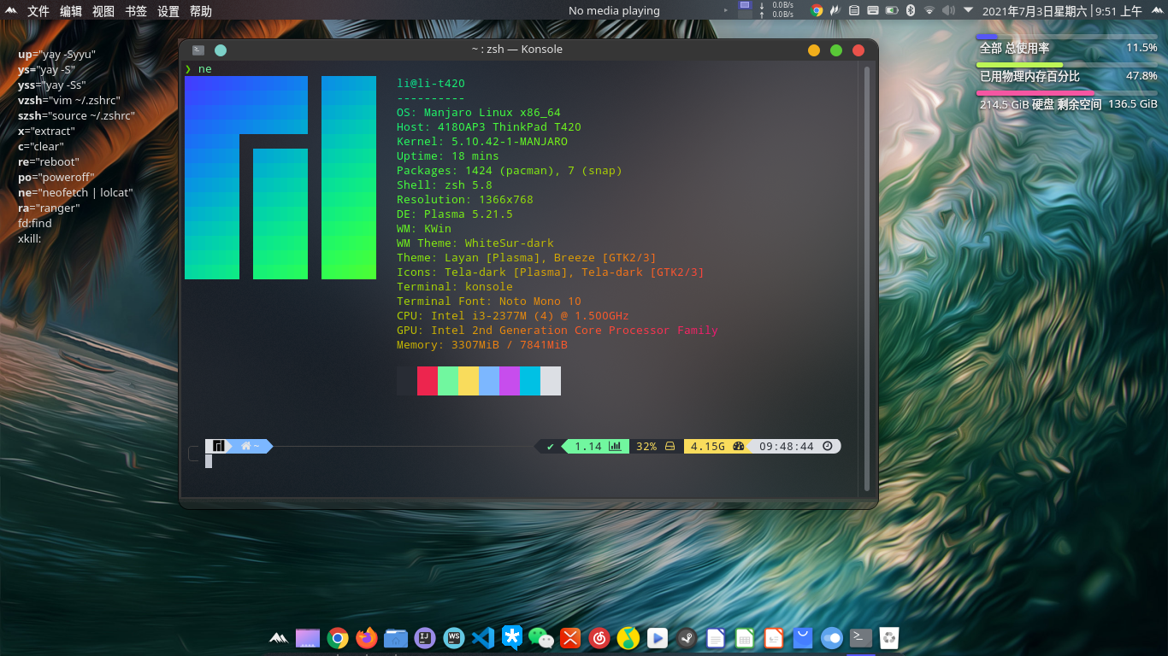Launch Steam from the dock
Screen dimensions: 1168x656
[687, 637]
